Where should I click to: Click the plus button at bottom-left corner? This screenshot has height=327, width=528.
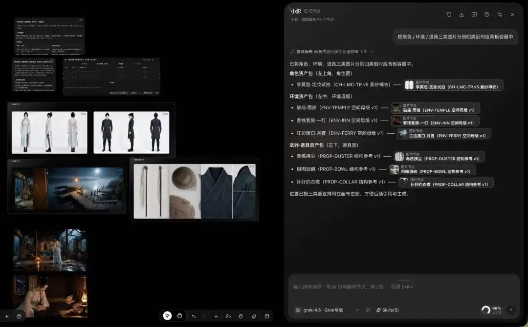point(6,316)
